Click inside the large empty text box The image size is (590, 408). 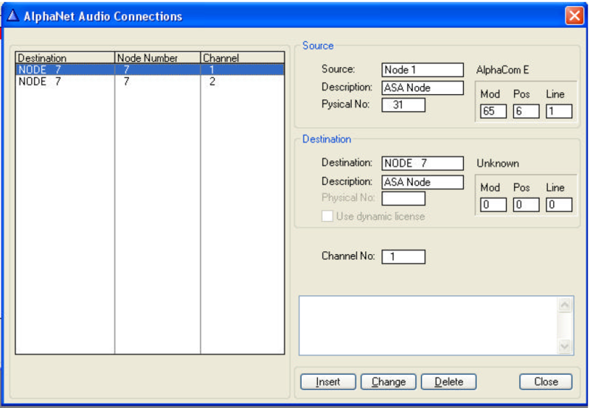[x=428, y=326]
